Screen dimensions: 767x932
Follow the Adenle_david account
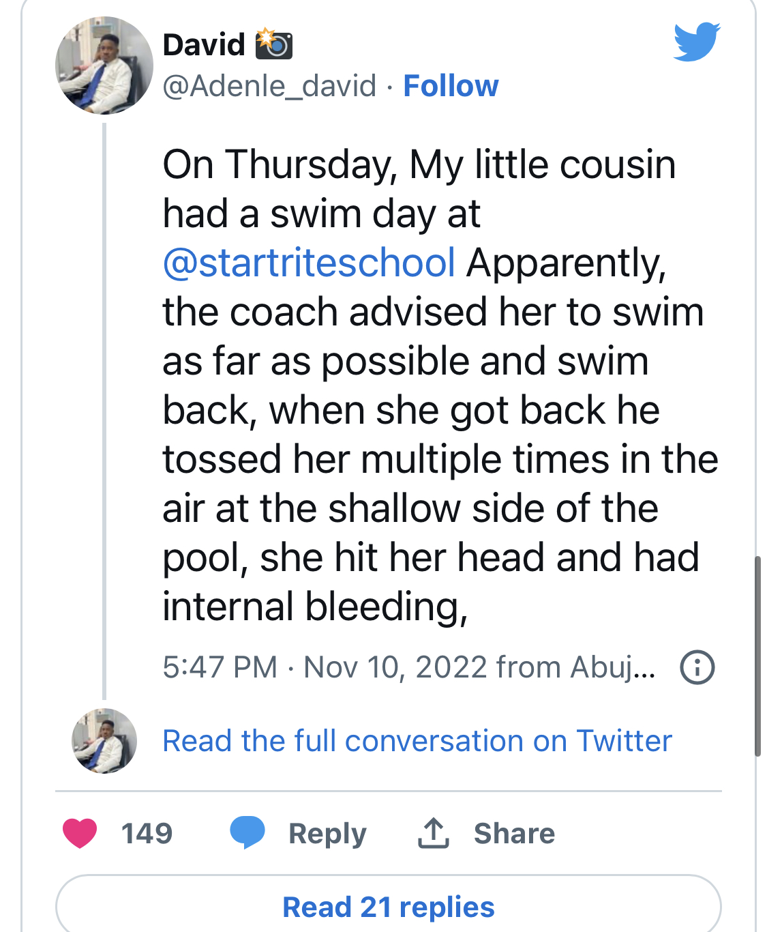(x=451, y=86)
